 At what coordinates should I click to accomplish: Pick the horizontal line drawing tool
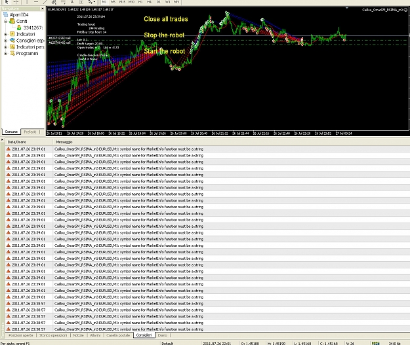(x=36, y=2)
